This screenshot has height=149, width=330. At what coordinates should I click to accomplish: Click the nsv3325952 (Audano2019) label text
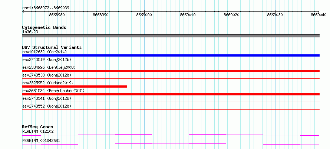point(48,83)
